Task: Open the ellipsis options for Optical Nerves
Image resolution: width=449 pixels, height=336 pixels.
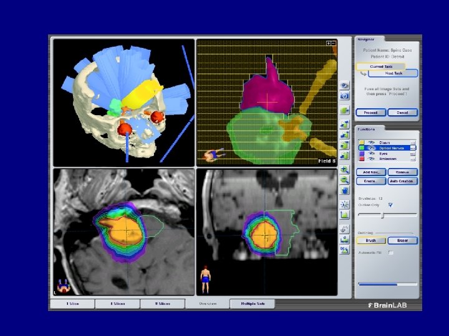Action: click(x=413, y=148)
